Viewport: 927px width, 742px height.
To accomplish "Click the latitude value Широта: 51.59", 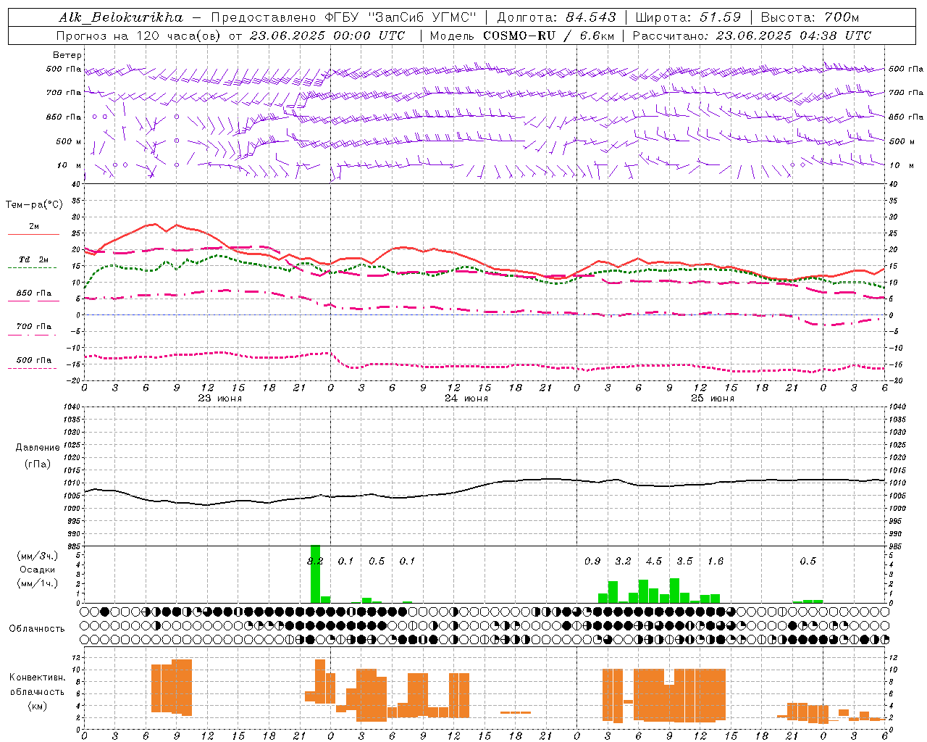I will coord(688,17).
